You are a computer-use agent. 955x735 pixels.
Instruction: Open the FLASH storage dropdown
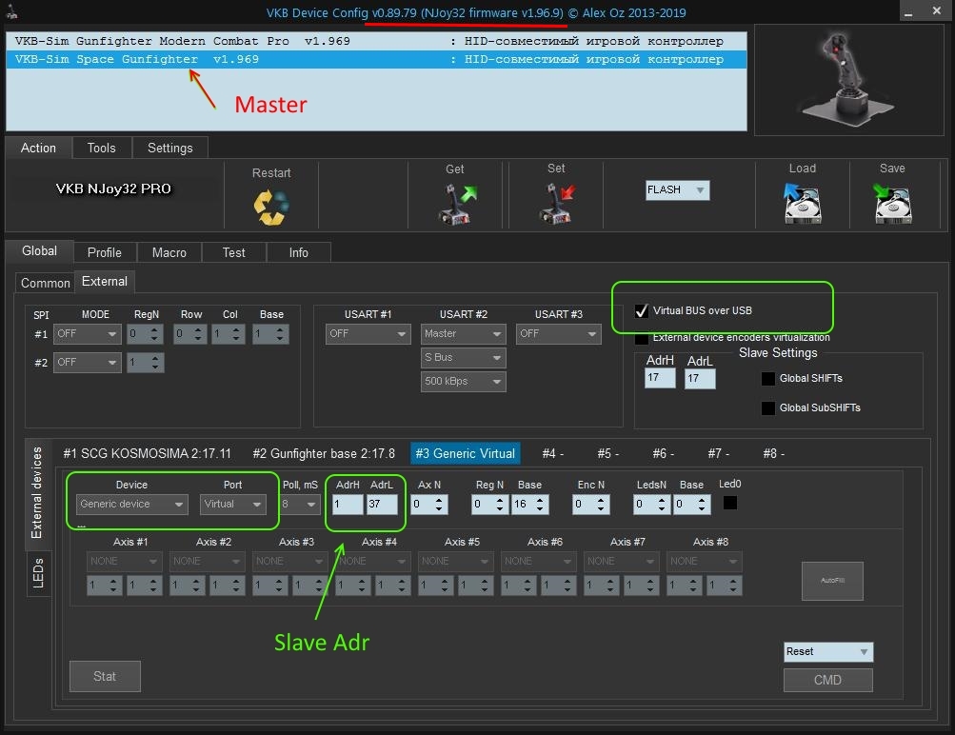[x=677, y=189]
